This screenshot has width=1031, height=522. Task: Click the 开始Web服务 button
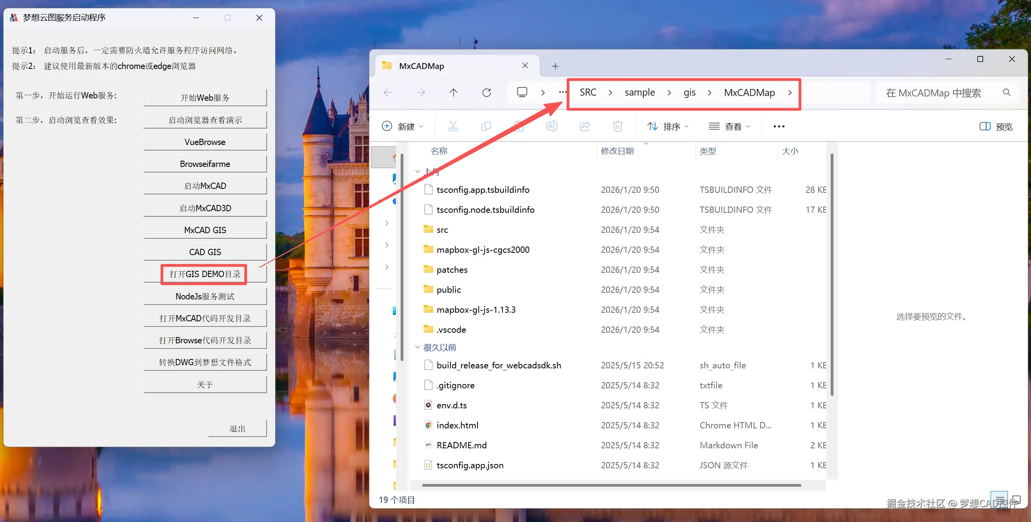tap(205, 98)
